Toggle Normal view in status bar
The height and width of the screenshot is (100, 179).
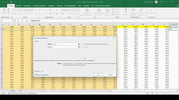click(x=147, y=93)
